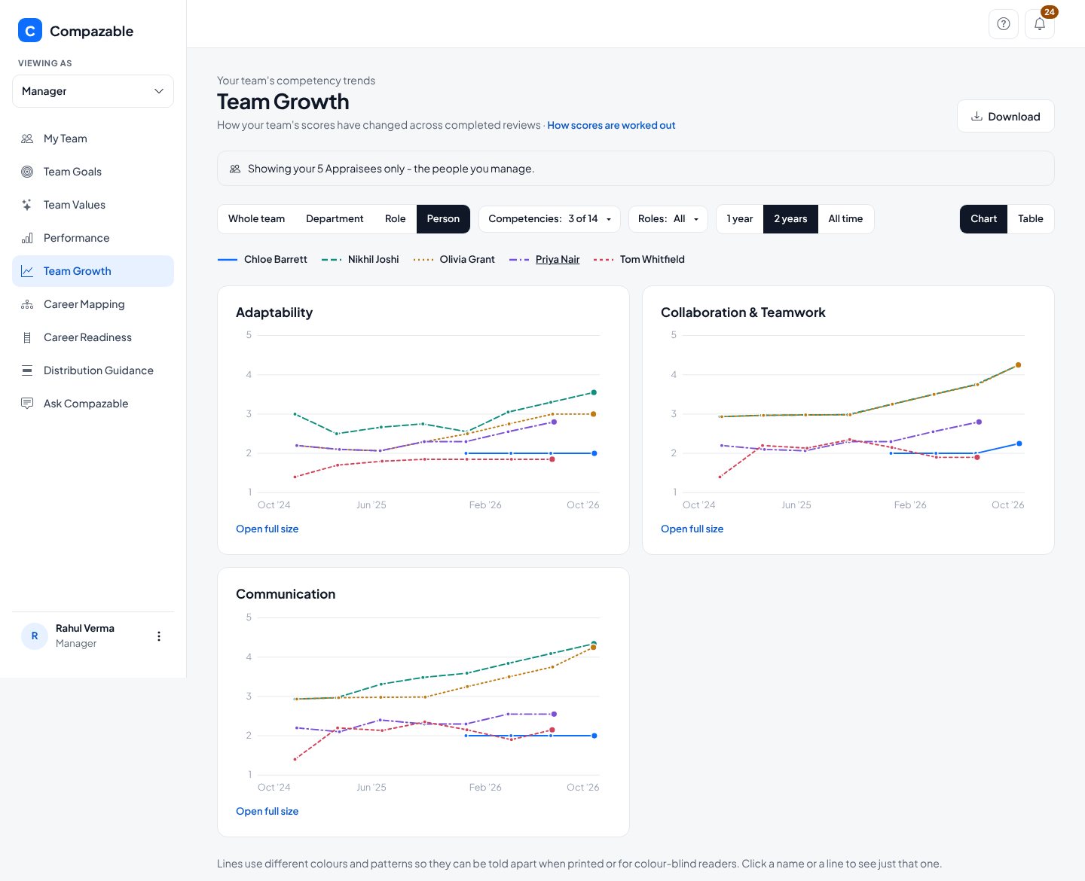The image size is (1085, 881).
Task: Toggle Tom Whitfield line in legend
Action: tap(639, 259)
